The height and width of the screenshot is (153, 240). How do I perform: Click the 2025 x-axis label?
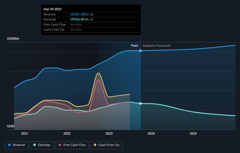pyautogui.click(x=193, y=133)
